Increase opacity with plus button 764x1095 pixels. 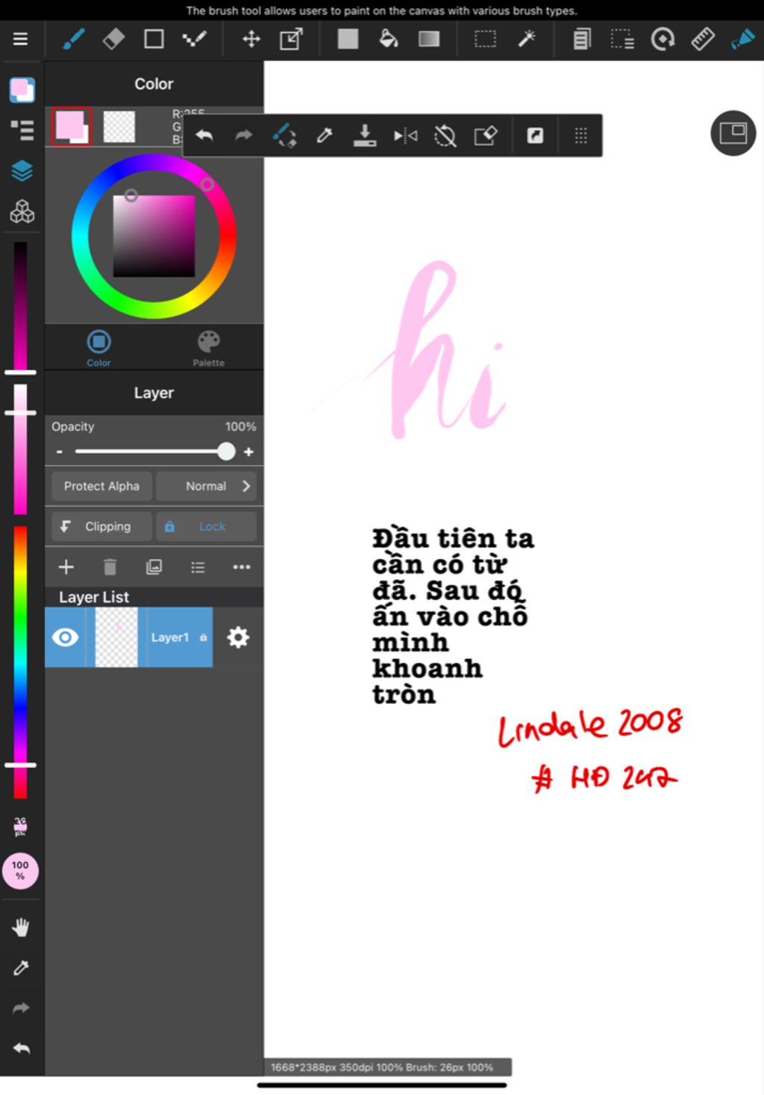(248, 452)
